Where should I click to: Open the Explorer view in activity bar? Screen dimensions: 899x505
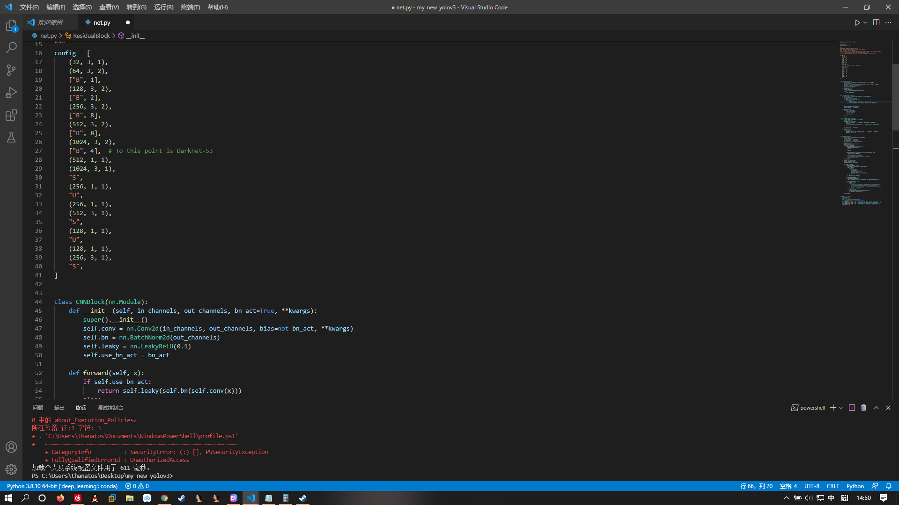tap(11, 25)
